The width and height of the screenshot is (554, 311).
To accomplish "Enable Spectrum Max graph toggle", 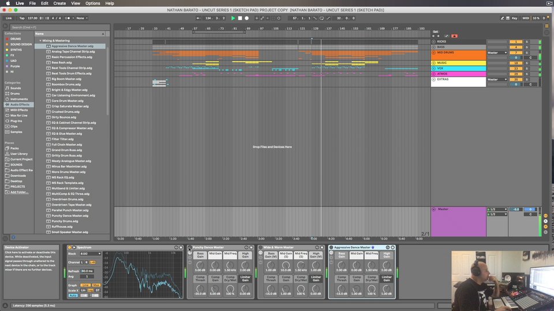I will tap(96, 285).
